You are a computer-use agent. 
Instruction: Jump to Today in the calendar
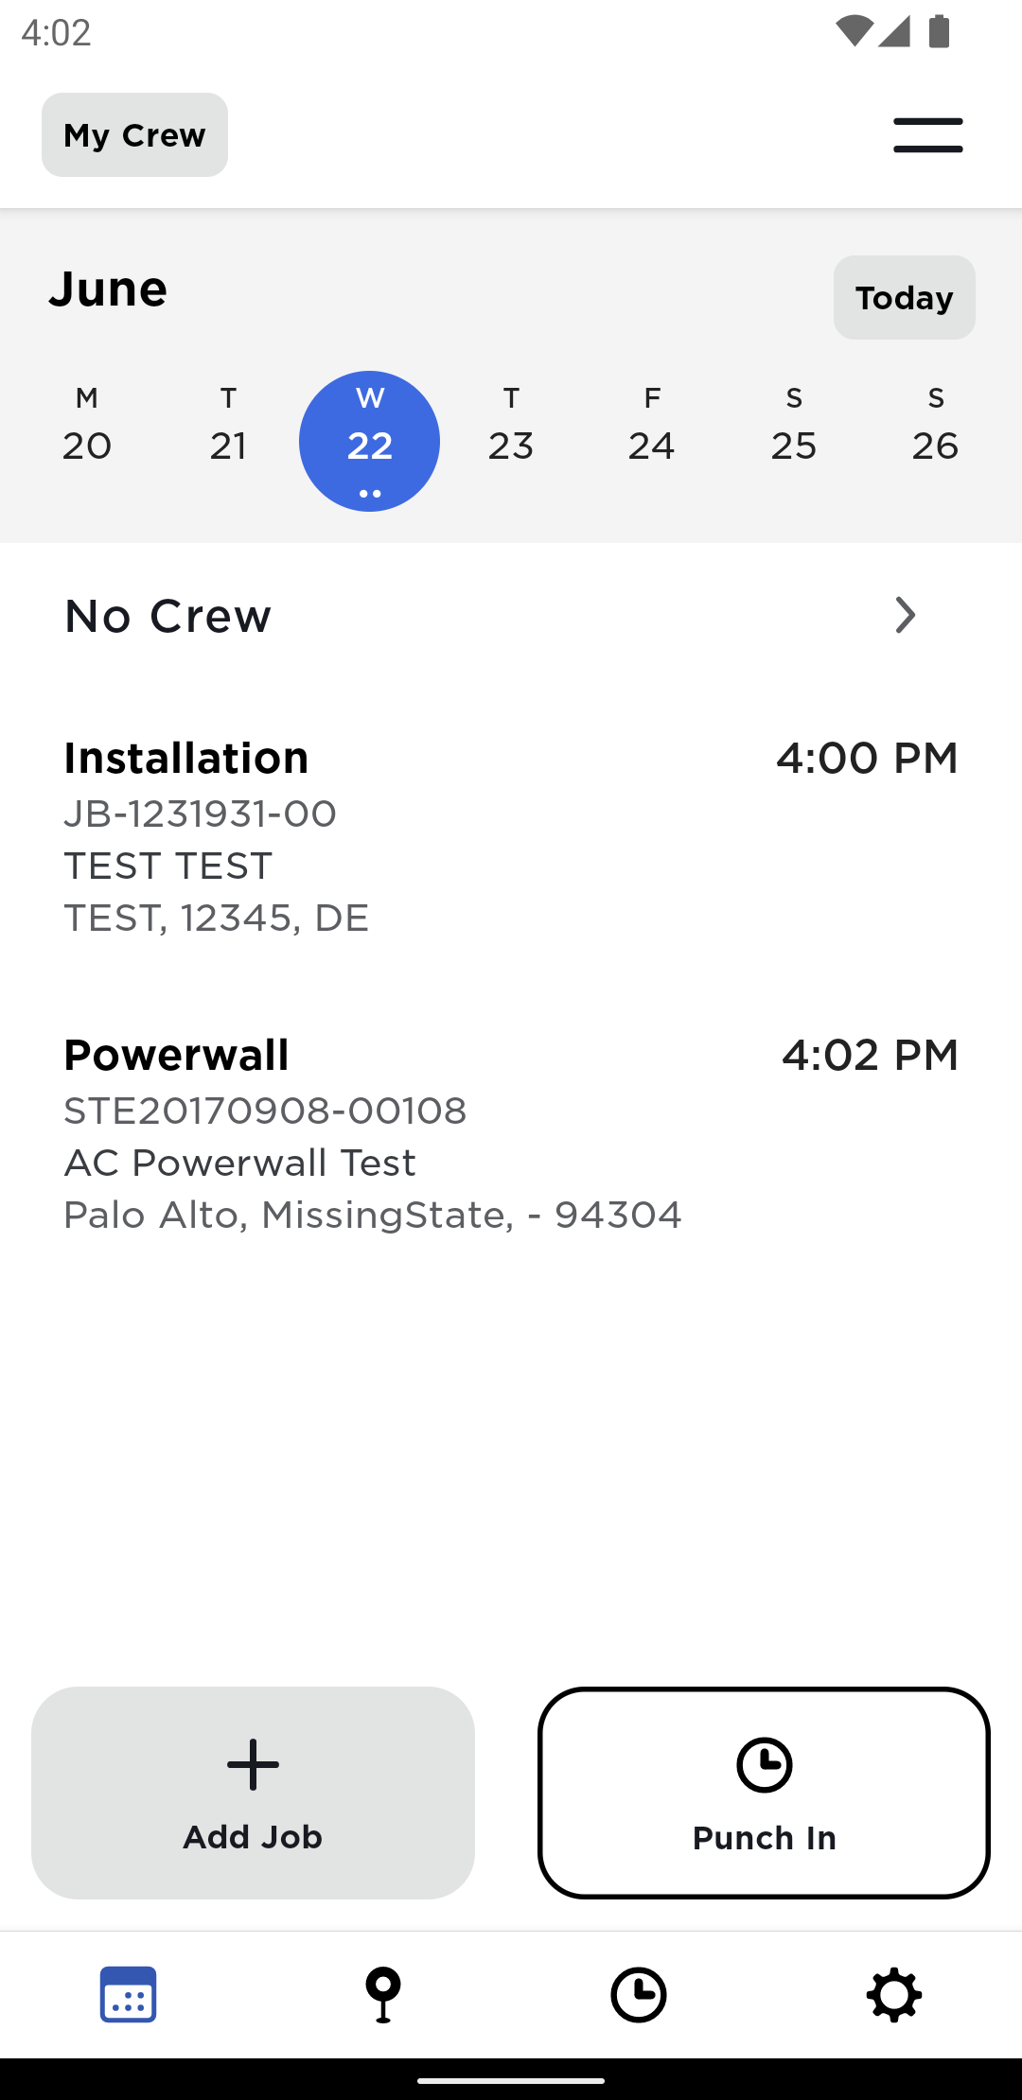click(904, 298)
